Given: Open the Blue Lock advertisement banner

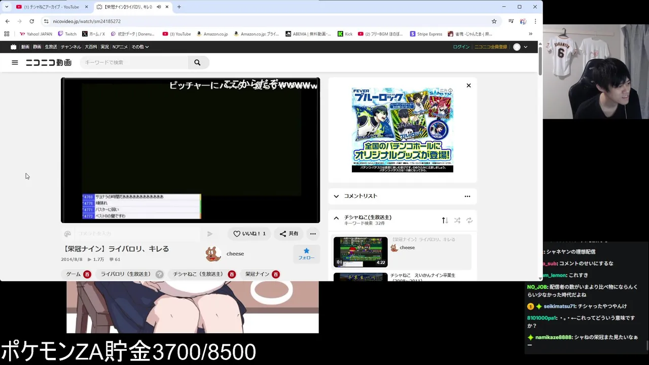Looking at the screenshot, I should pyautogui.click(x=403, y=130).
